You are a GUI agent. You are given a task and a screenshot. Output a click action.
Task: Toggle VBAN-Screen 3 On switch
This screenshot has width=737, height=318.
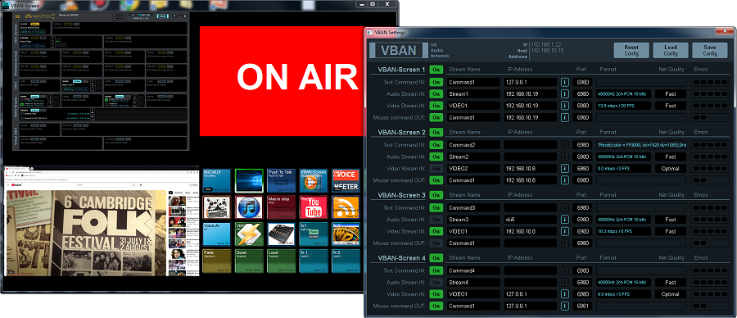pos(436,195)
